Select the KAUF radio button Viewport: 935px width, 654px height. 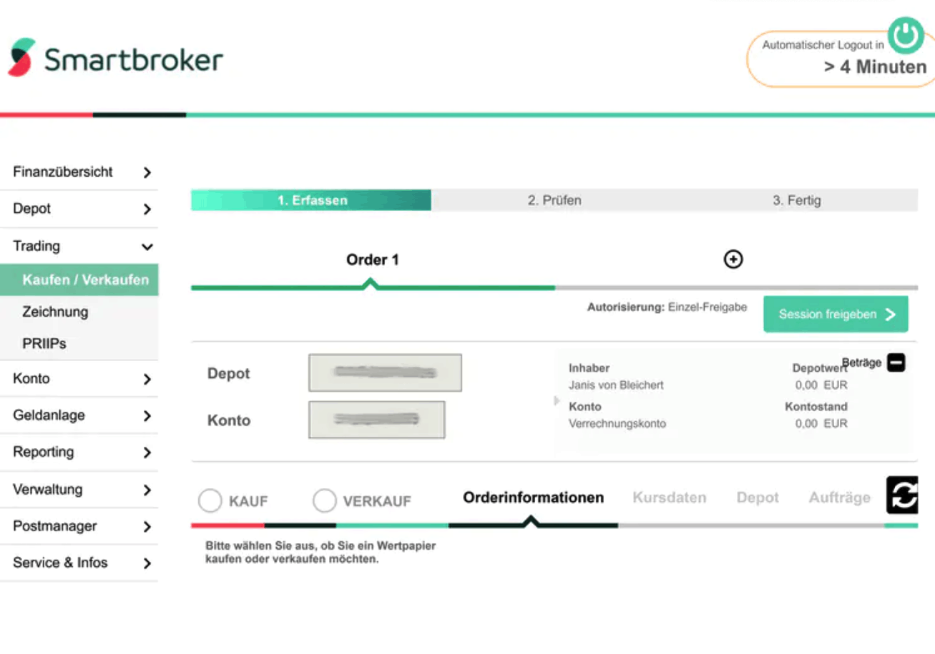click(210, 500)
